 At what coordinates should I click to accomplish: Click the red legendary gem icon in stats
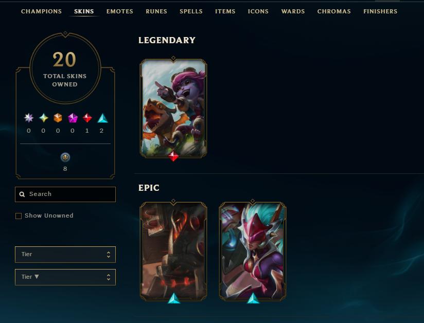(87, 118)
